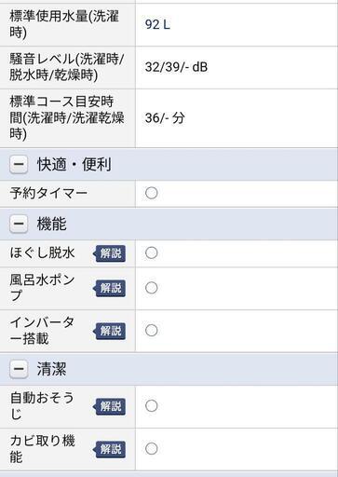
Task: Click the circle mark for 自動おそうじ
Action: click(x=152, y=406)
